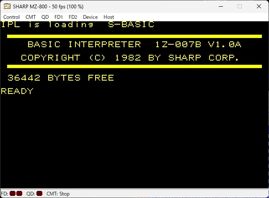Click the QD drive indicator light
Image resolution: width=269 pixels, height=198 pixels.
click(x=39, y=193)
